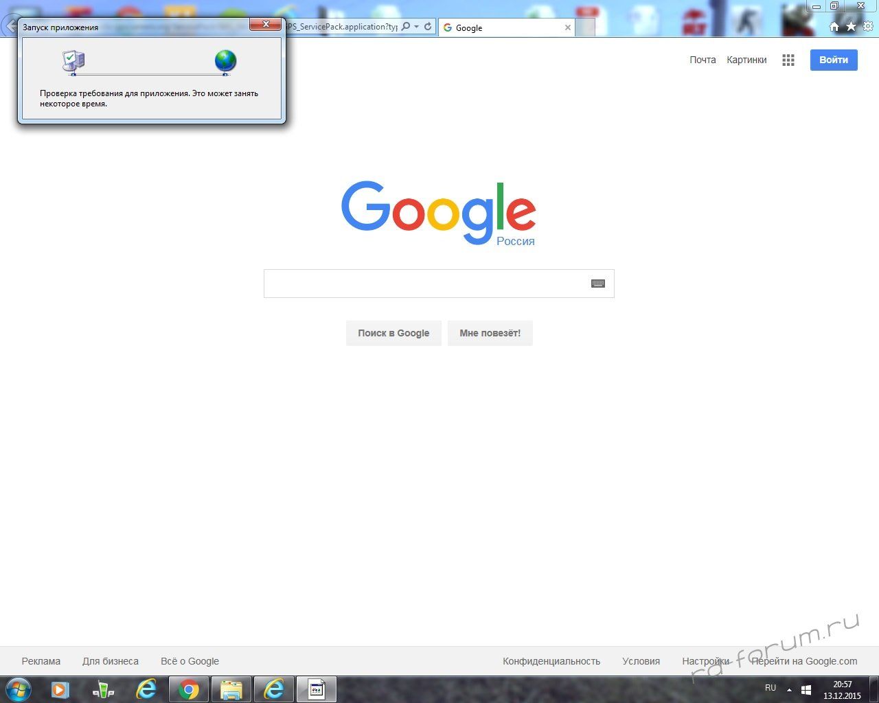Open the Реклама footer link
Image resolution: width=879 pixels, height=703 pixels.
[41, 661]
